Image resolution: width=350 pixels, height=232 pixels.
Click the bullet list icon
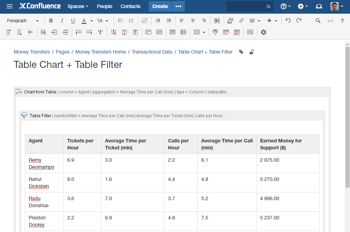pyautogui.click(x=120, y=21)
